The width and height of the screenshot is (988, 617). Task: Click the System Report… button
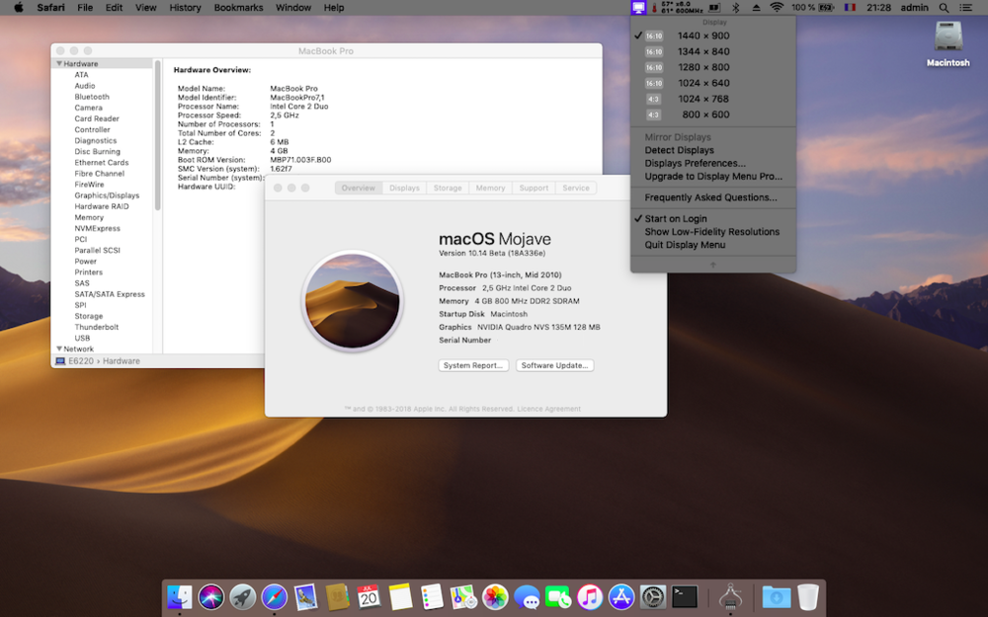click(x=472, y=365)
